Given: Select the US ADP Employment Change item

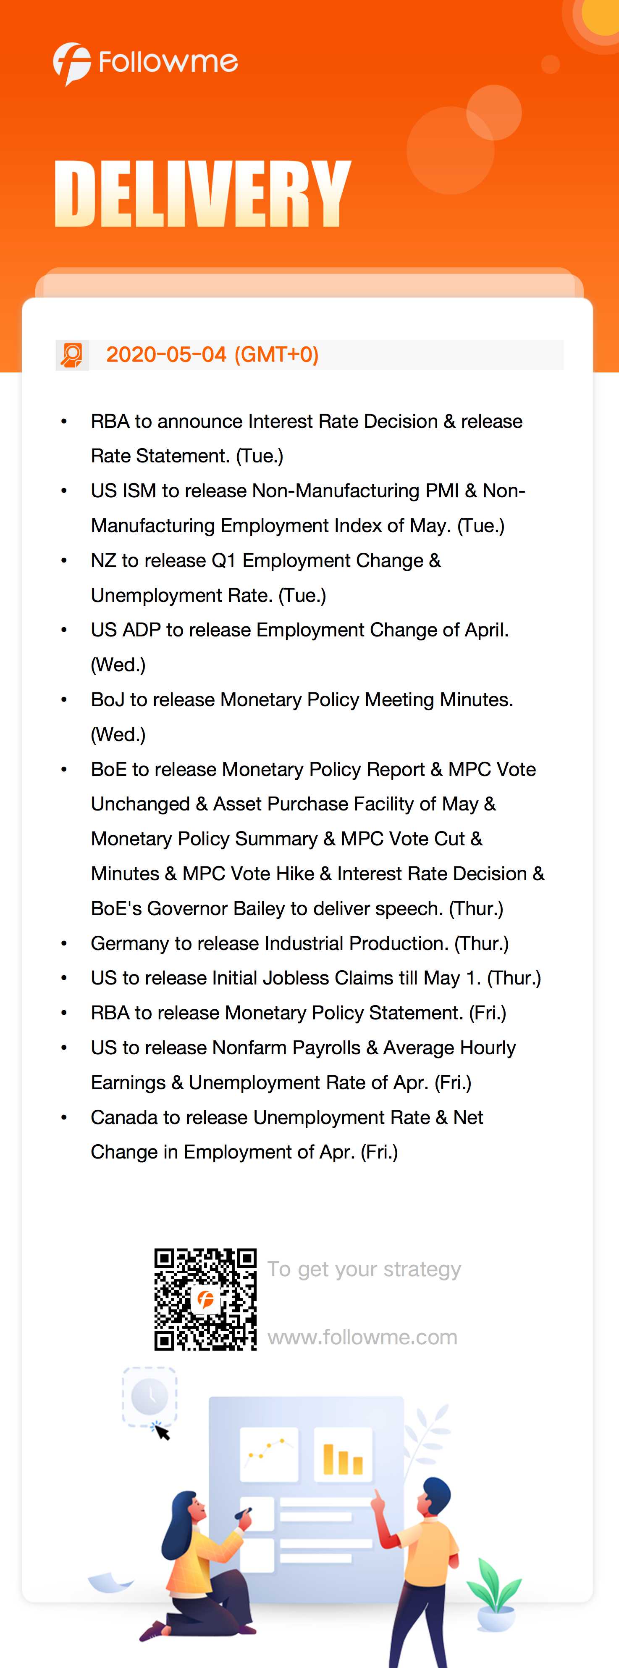Looking at the screenshot, I should (299, 647).
